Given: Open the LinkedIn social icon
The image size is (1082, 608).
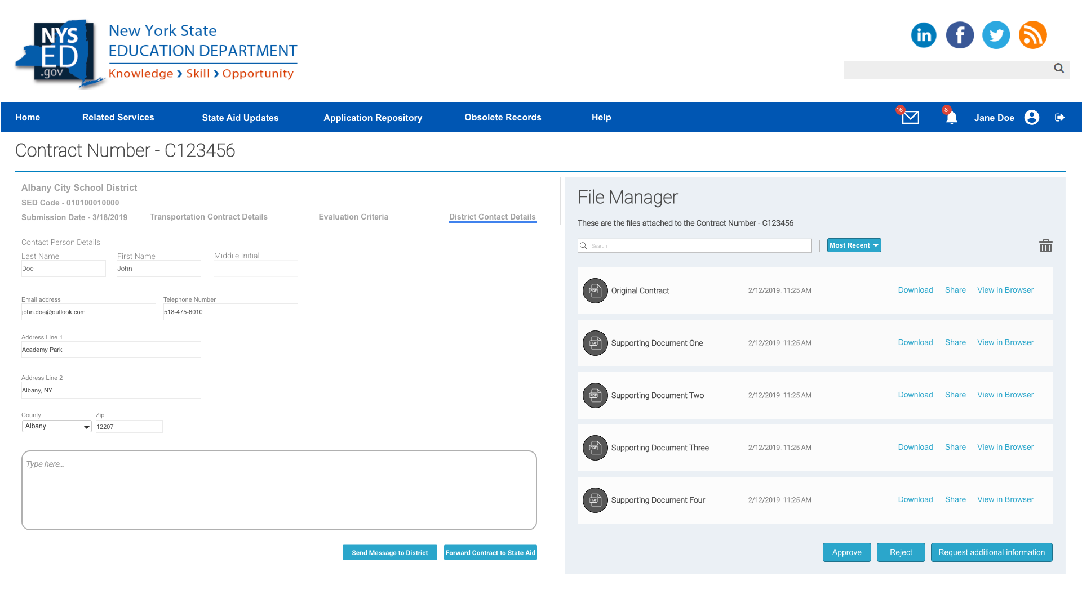Looking at the screenshot, I should [x=924, y=35].
